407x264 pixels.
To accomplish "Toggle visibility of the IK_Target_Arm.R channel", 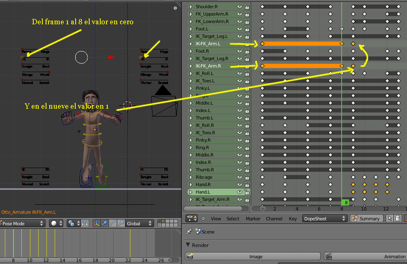I will [240, 199].
